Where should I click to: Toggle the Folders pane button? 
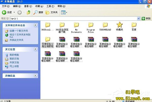(51, 12)
